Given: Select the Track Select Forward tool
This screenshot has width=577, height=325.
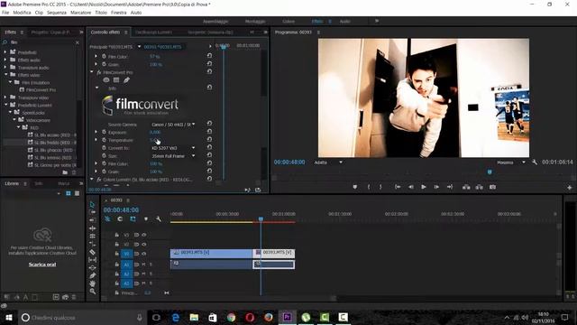Looking at the screenshot, I should pos(92,212).
